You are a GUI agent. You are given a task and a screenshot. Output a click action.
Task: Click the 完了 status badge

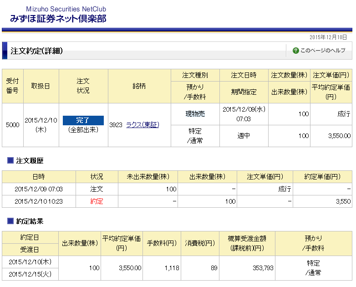tap(83, 120)
